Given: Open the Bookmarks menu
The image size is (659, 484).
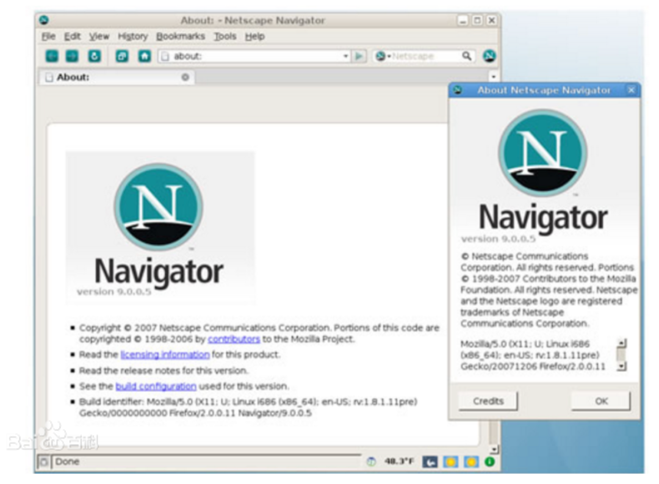Looking at the screenshot, I should point(181,36).
